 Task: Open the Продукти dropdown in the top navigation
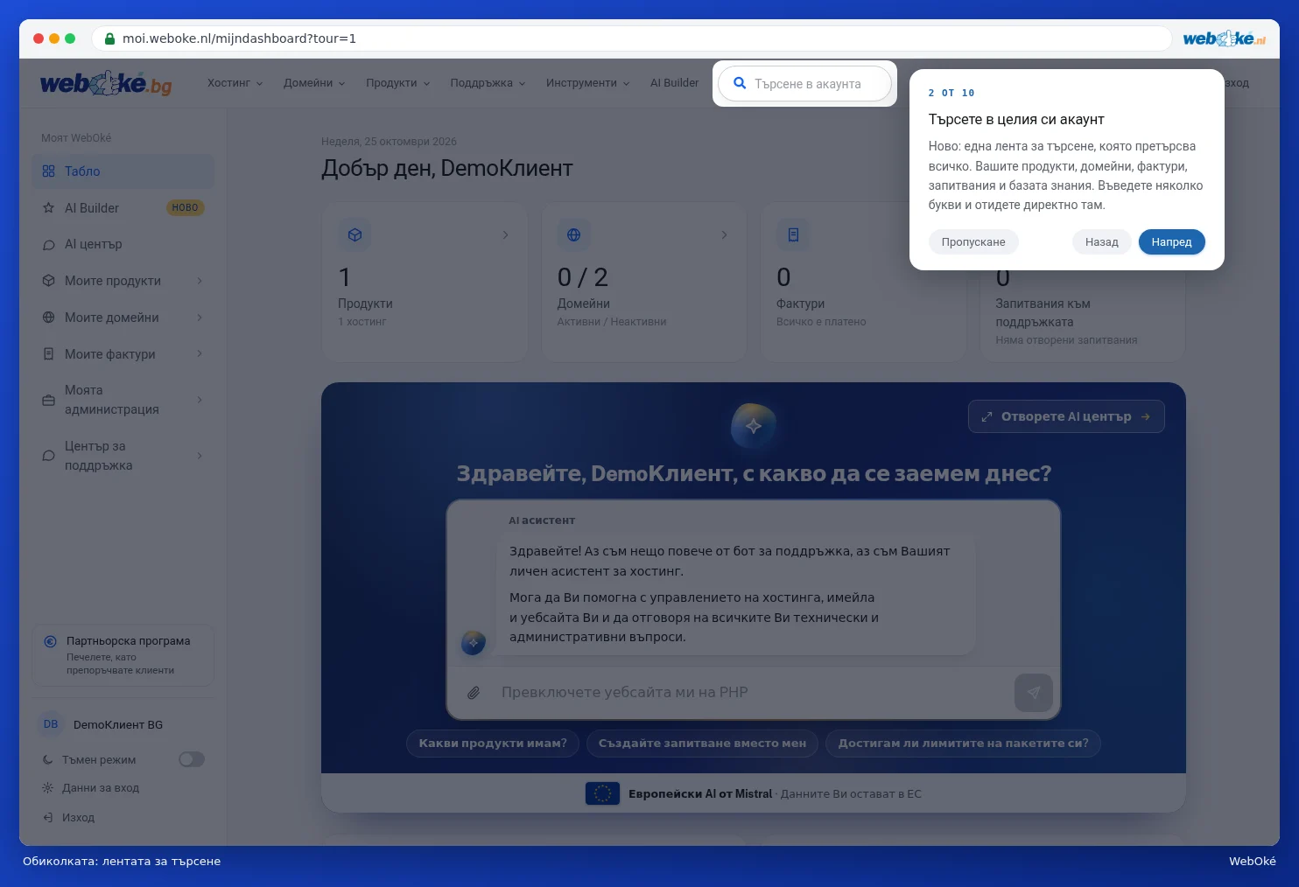click(x=398, y=83)
